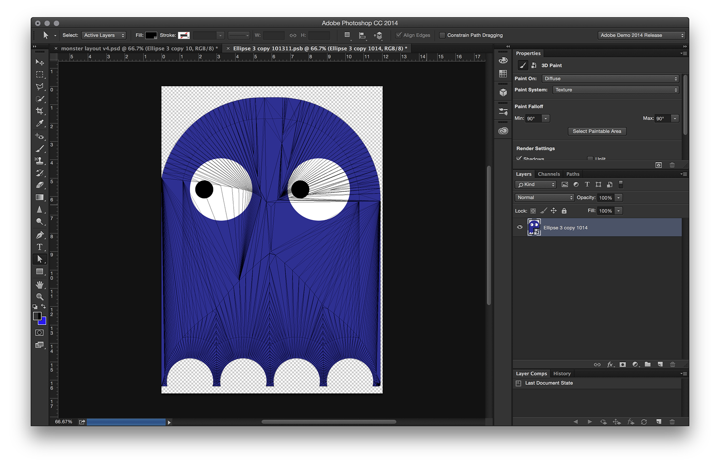
Task: Open the Normal blend mode dropdown
Action: coord(544,197)
